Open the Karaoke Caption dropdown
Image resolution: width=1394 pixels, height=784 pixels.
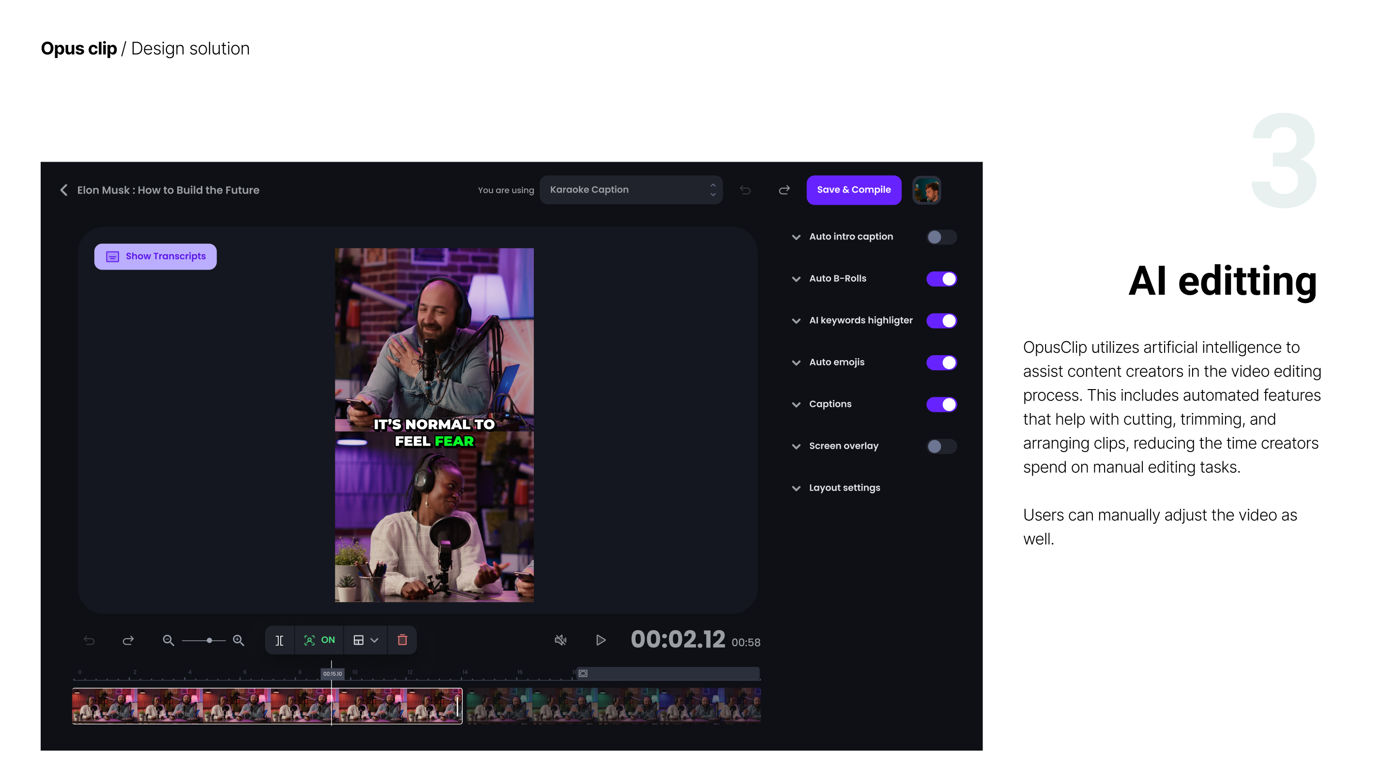coord(631,190)
